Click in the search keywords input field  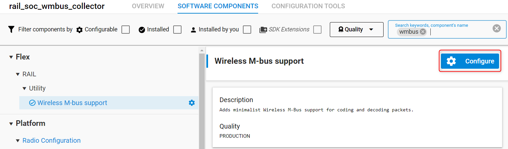[458, 32]
